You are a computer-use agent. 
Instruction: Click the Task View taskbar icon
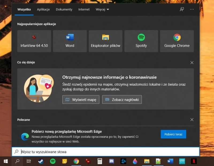pos(28,161)
